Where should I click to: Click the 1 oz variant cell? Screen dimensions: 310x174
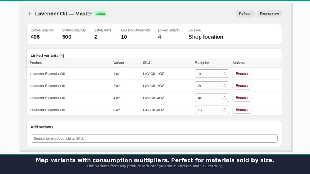point(117,74)
